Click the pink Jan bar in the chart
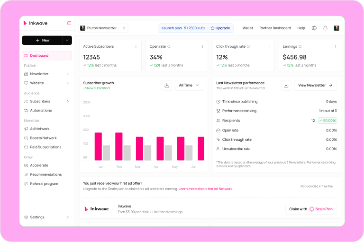The height and width of the screenshot is (242, 364). click(98, 147)
